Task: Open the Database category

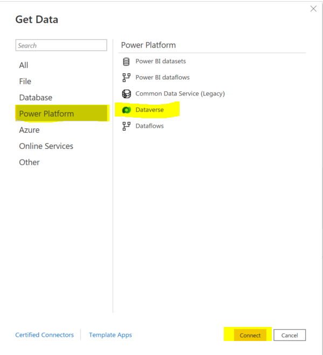Action: click(x=36, y=98)
